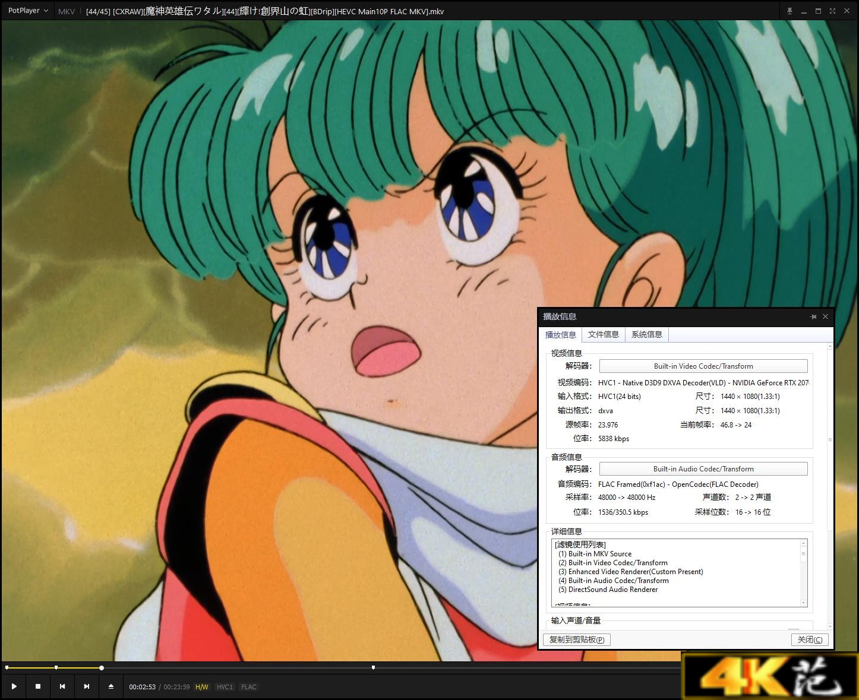The width and height of the screenshot is (859, 700).
Task: Click the FLAC audio codec badge
Action: coord(249,687)
